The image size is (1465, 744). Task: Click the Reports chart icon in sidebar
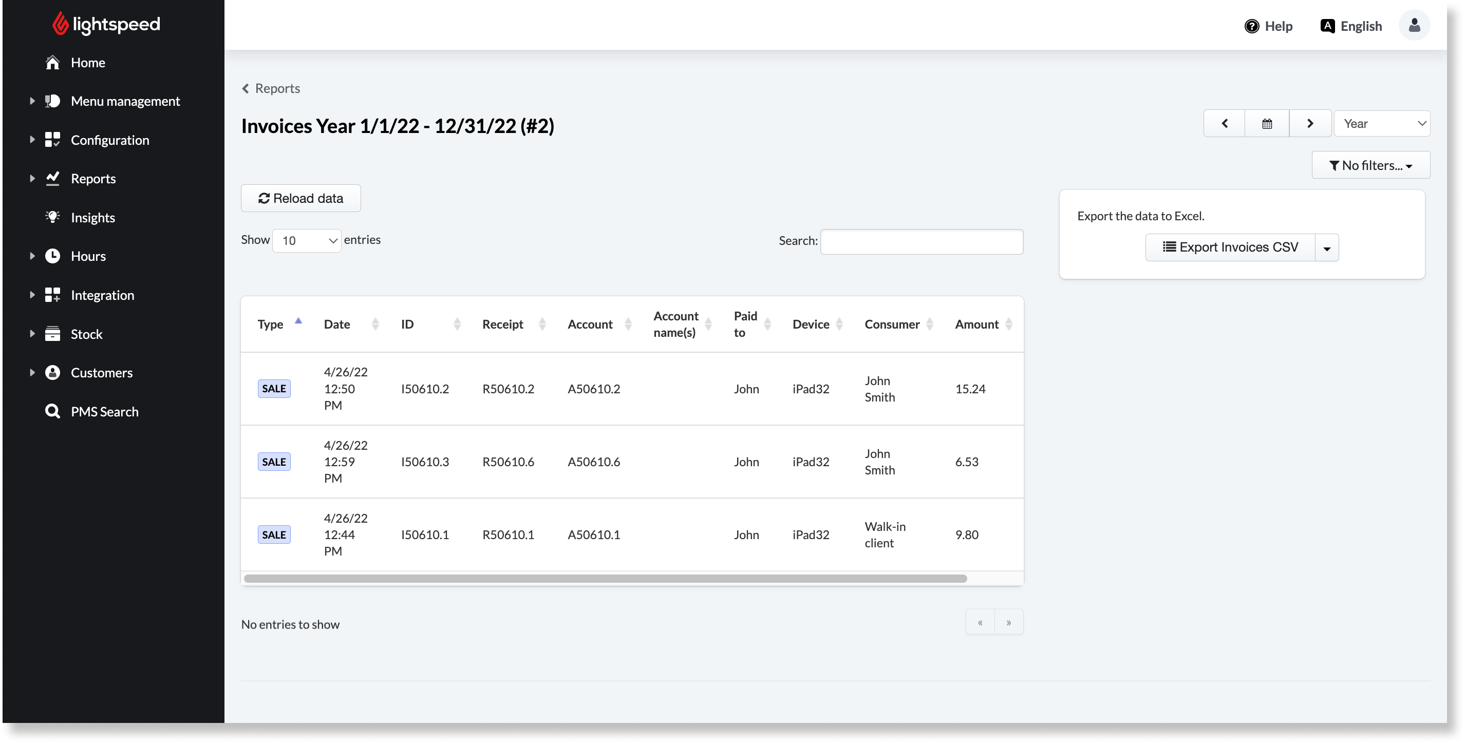(52, 179)
